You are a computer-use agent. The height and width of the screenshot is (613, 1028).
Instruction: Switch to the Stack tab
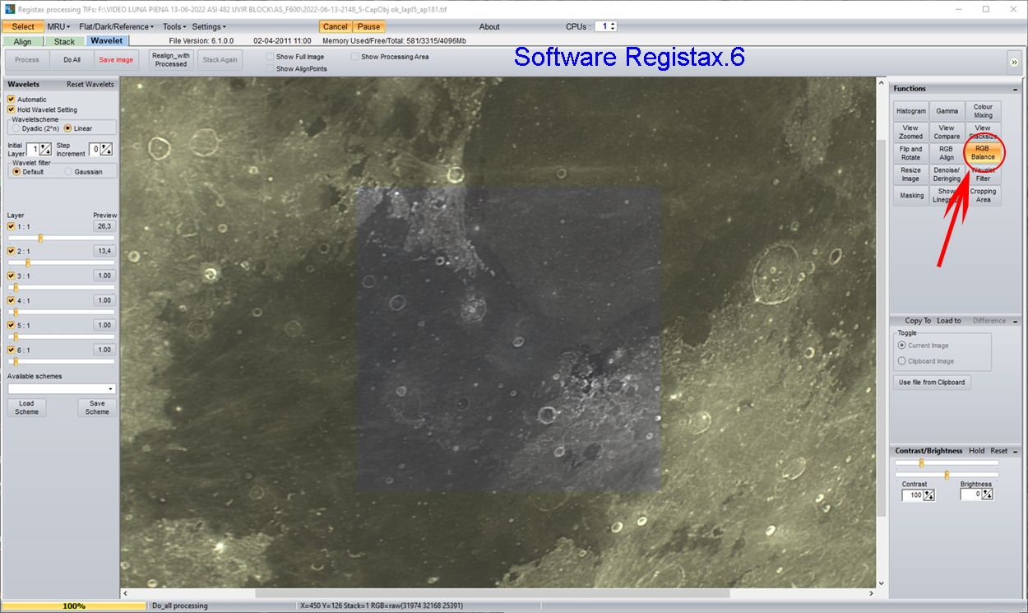[x=64, y=41]
